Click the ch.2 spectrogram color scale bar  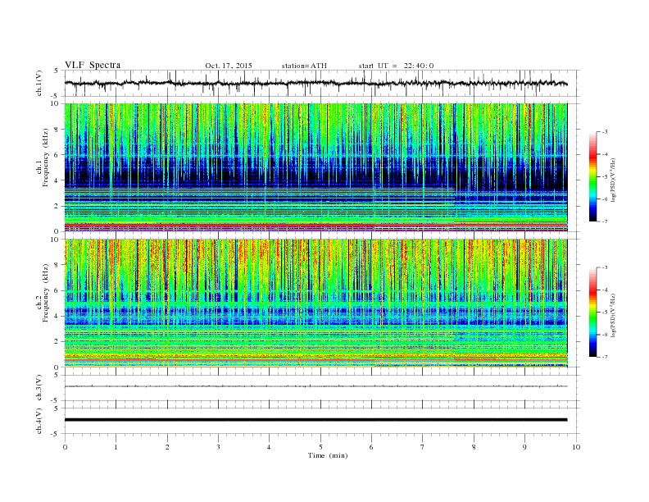[592, 312]
